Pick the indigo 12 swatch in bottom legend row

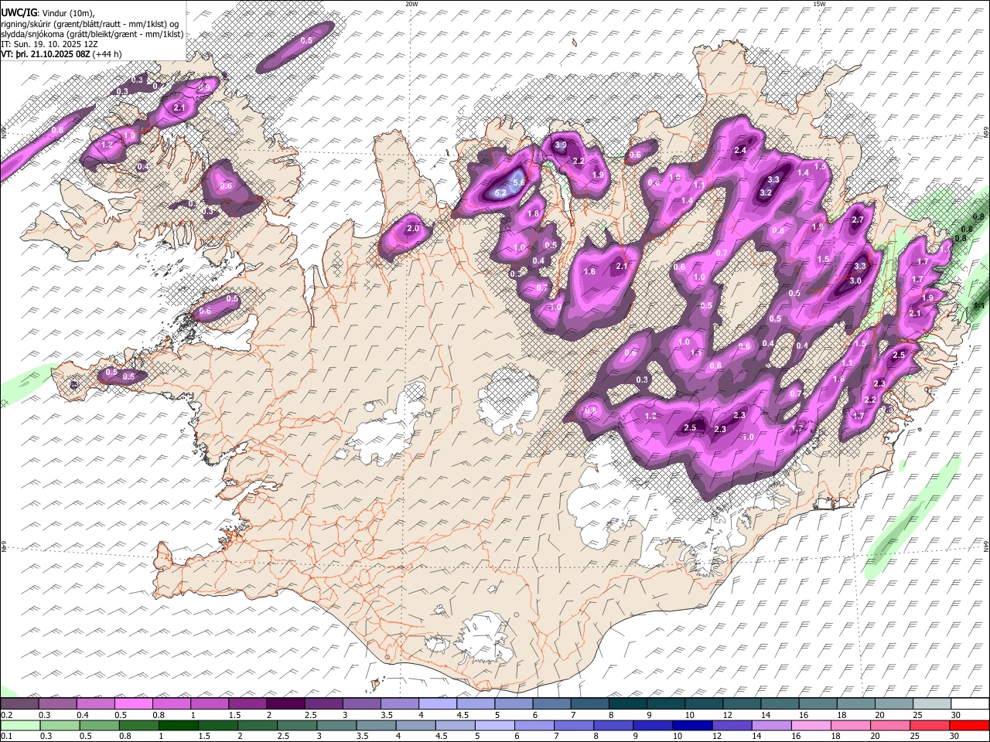point(732,725)
